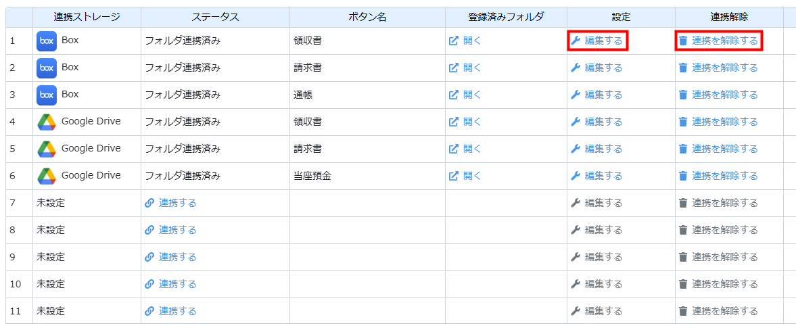Screen dimensions: 796x332
Task: Click 編集する for row 1 Box 領収書
Action: click(x=597, y=41)
